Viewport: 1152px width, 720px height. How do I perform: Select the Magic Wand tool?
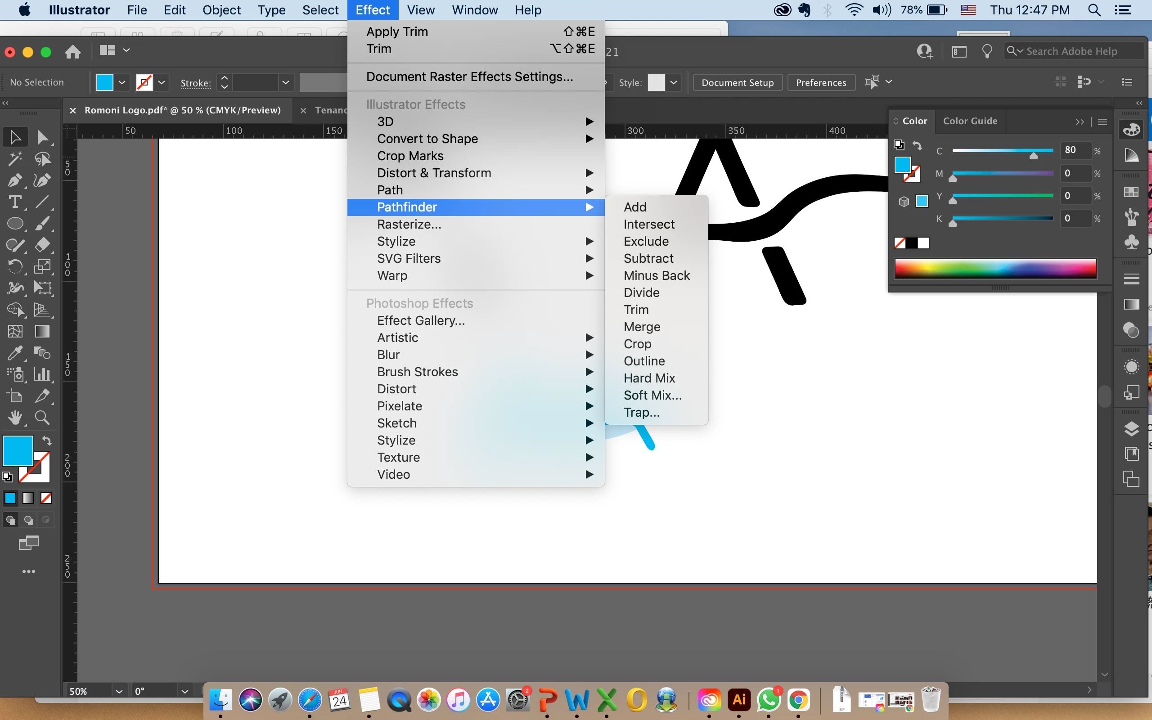(x=14, y=159)
